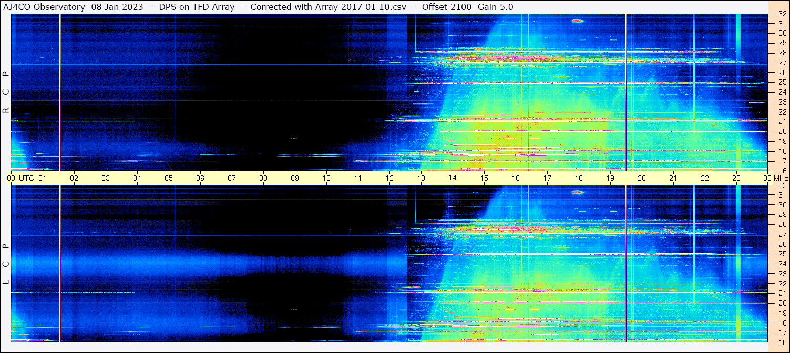The width and height of the screenshot is (790, 353).
Task: Click hour label "23" on time axis
Action: pyautogui.click(x=736, y=178)
